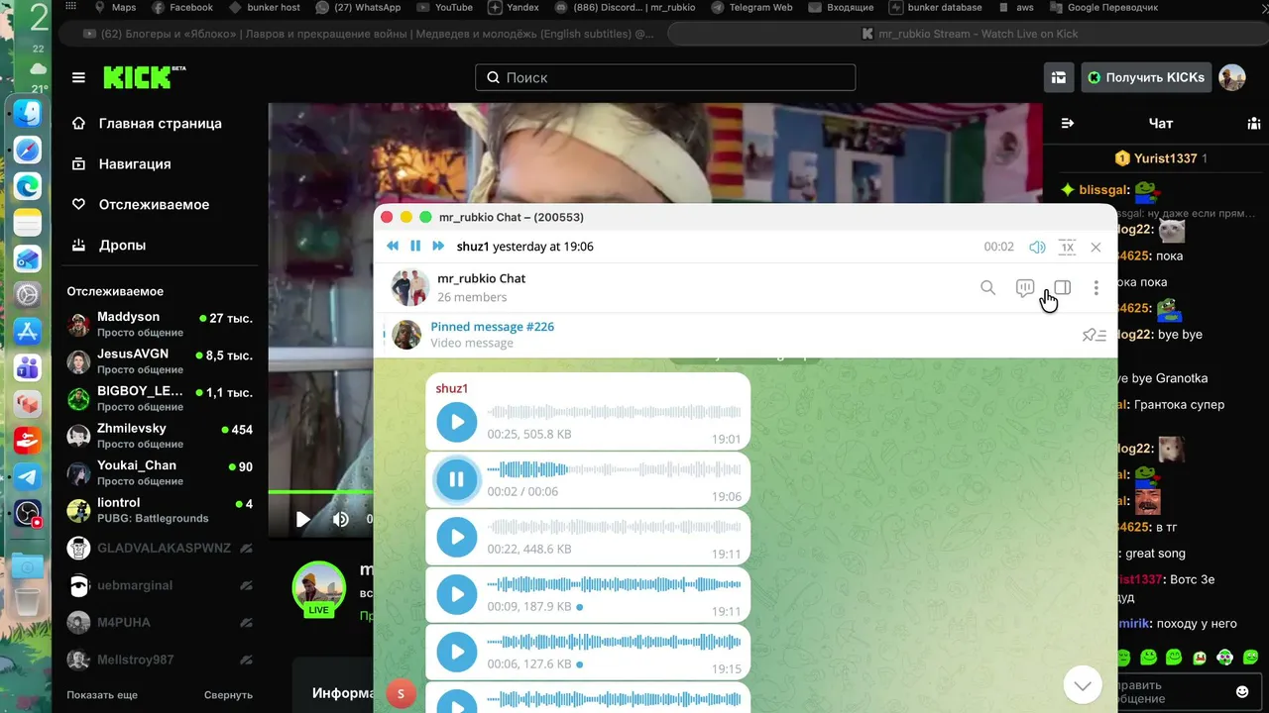
Task: Open offline M4PUHA channel
Action: [x=160, y=623]
